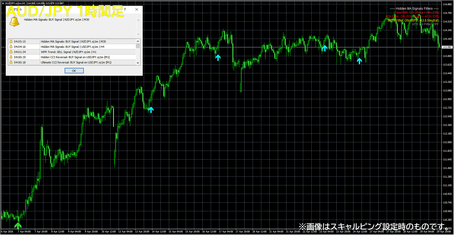The width and height of the screenshot is (454, 235).
Task: Click the message area scroll-up chevron
Action: pos(139,20)
